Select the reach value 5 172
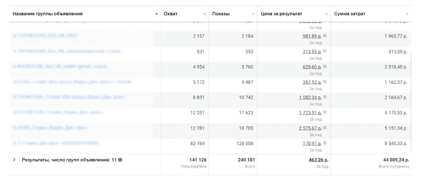Image resolution: width=425 pixels, height=181 pixels. tap(199, 82)
